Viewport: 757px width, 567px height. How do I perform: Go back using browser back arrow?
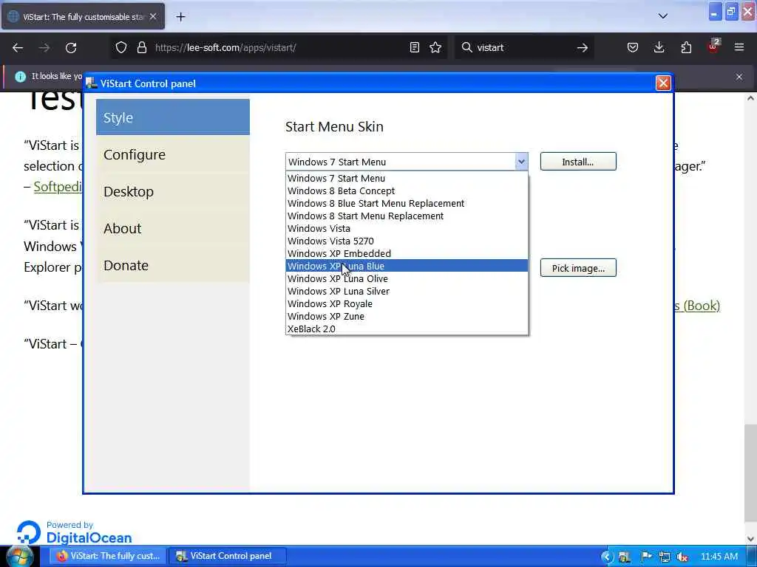point(18,48)
